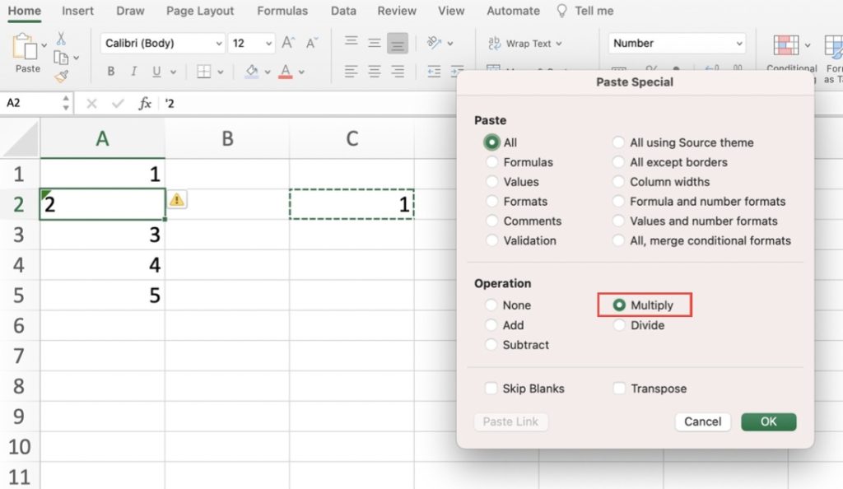Click the text Orientation icon
This screenshot has height=489, width=843.
434,43
